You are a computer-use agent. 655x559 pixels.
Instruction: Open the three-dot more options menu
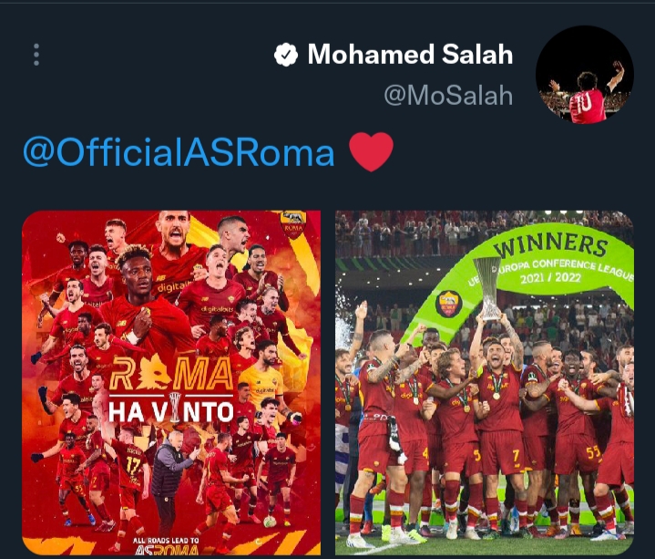(36, 55)
